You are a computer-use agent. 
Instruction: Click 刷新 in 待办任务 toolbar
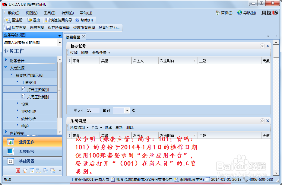(84, 53)
